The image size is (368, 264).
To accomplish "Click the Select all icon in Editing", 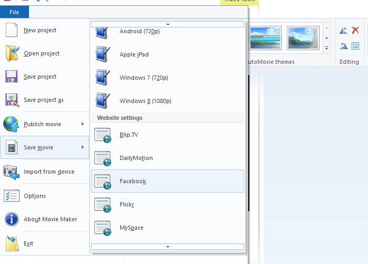I will 355,46.
